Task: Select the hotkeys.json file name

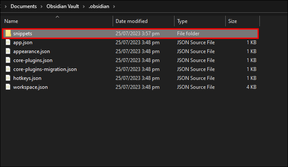Action: tap(27, 78)
